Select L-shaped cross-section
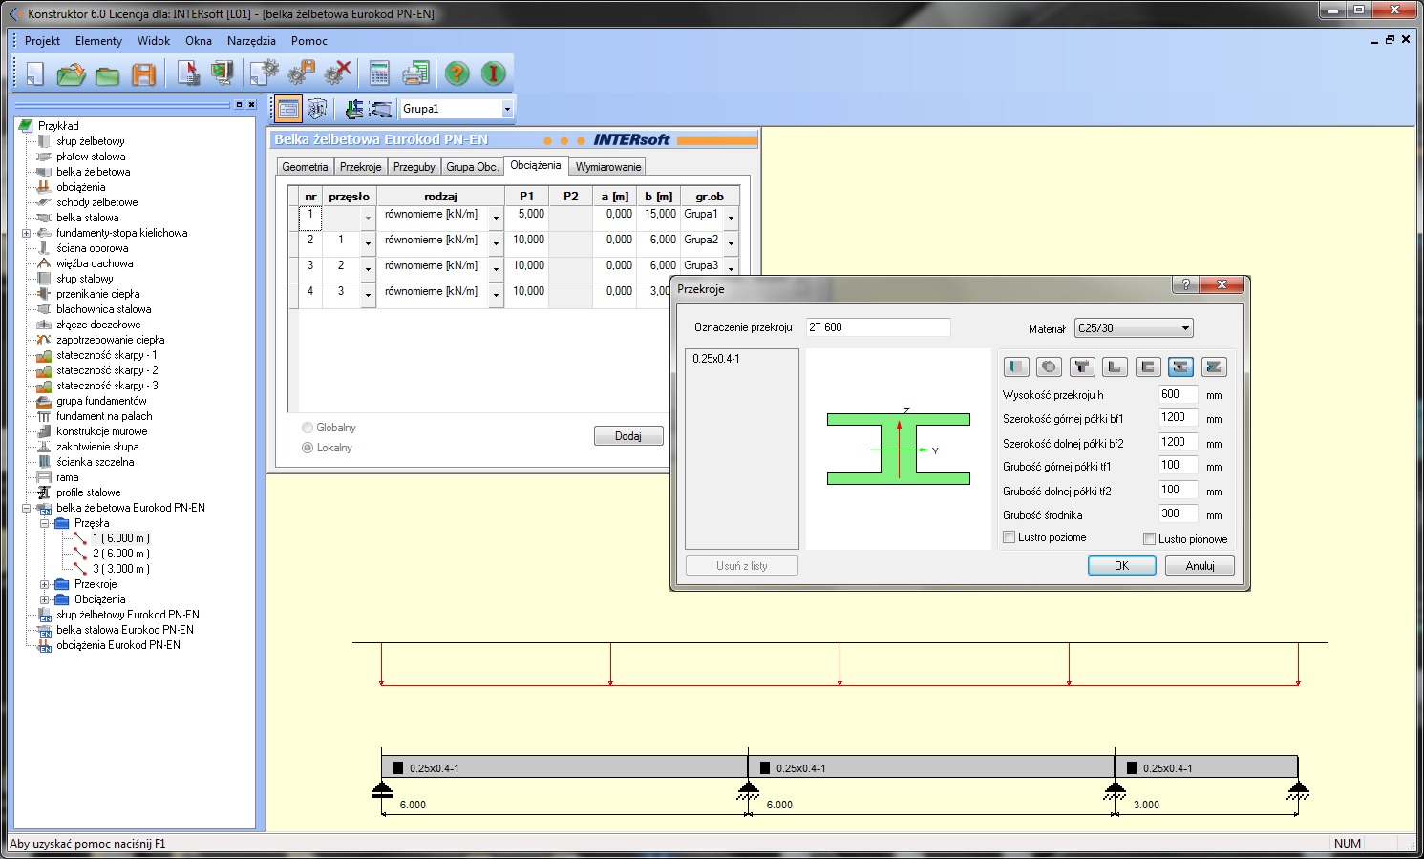 coord(1115,367)
